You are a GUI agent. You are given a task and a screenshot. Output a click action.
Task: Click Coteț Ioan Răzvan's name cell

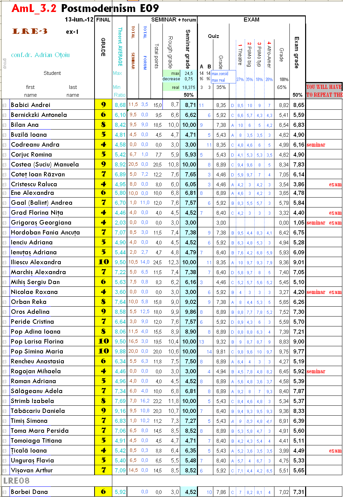tap(38, 174)
